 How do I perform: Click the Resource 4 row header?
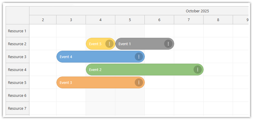click(17, 70)
